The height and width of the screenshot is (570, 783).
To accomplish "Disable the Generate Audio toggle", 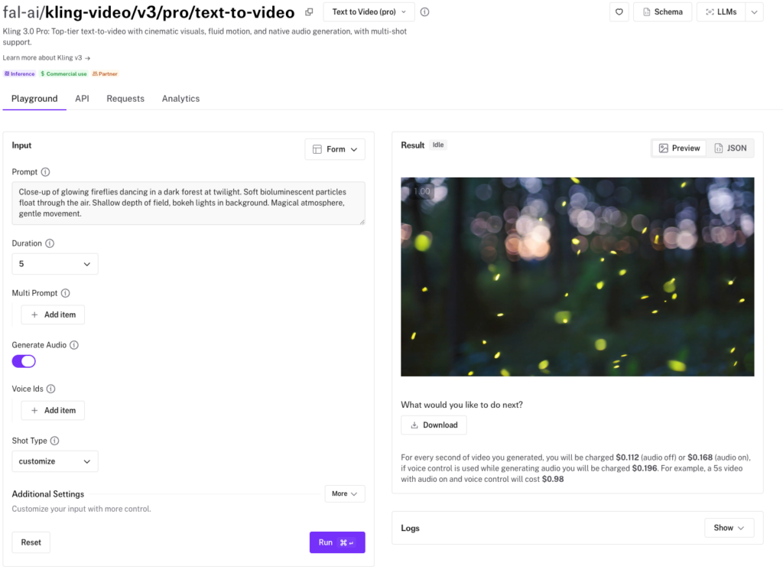I will point(24,361).
